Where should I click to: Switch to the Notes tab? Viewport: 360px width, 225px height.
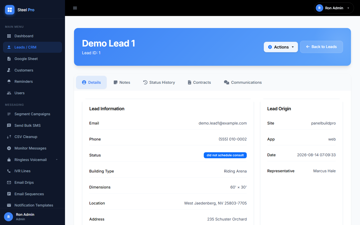(122, 82)
